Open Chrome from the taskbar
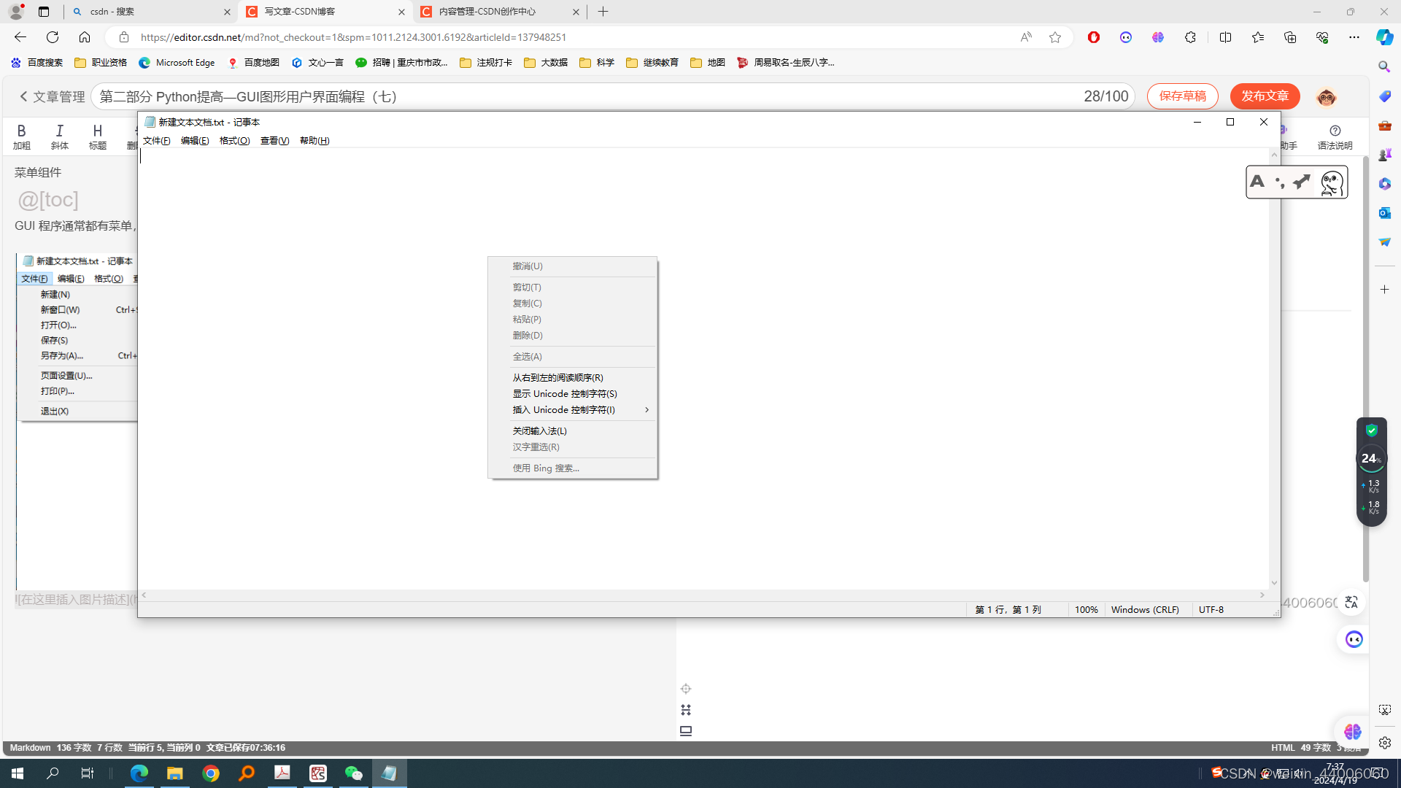This screenshot has height=788, width=1401. click(211, 773)
